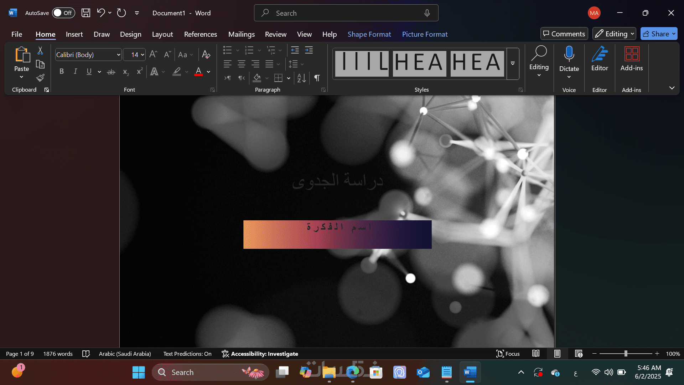Switch to the Shape Format tab
The image size is (684, 385).
(369, 34)
